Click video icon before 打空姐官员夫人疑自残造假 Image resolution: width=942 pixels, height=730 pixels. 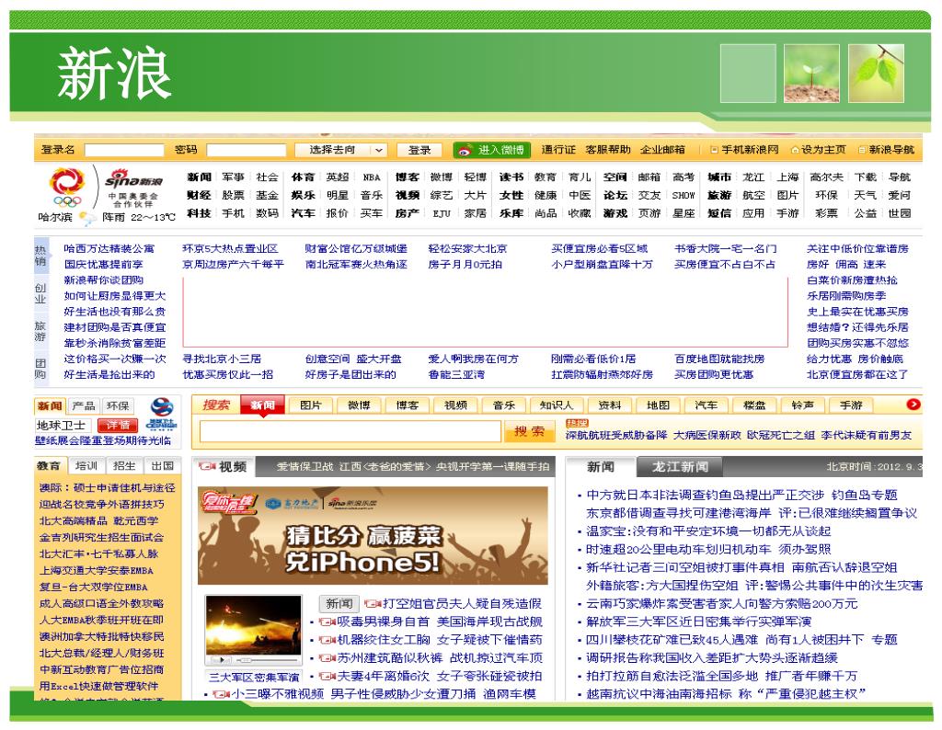(x=373, y=603)
